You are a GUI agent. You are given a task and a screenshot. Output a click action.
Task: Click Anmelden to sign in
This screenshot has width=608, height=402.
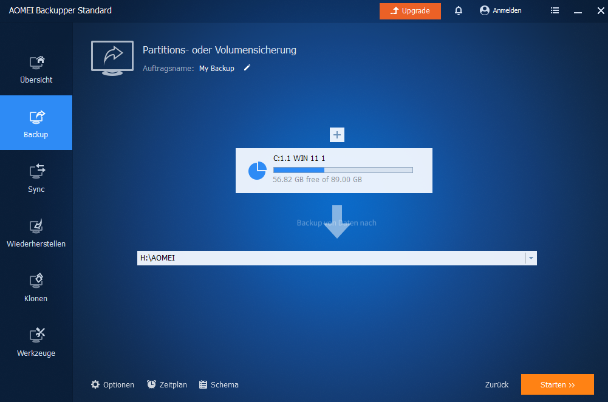pos(500,10)
